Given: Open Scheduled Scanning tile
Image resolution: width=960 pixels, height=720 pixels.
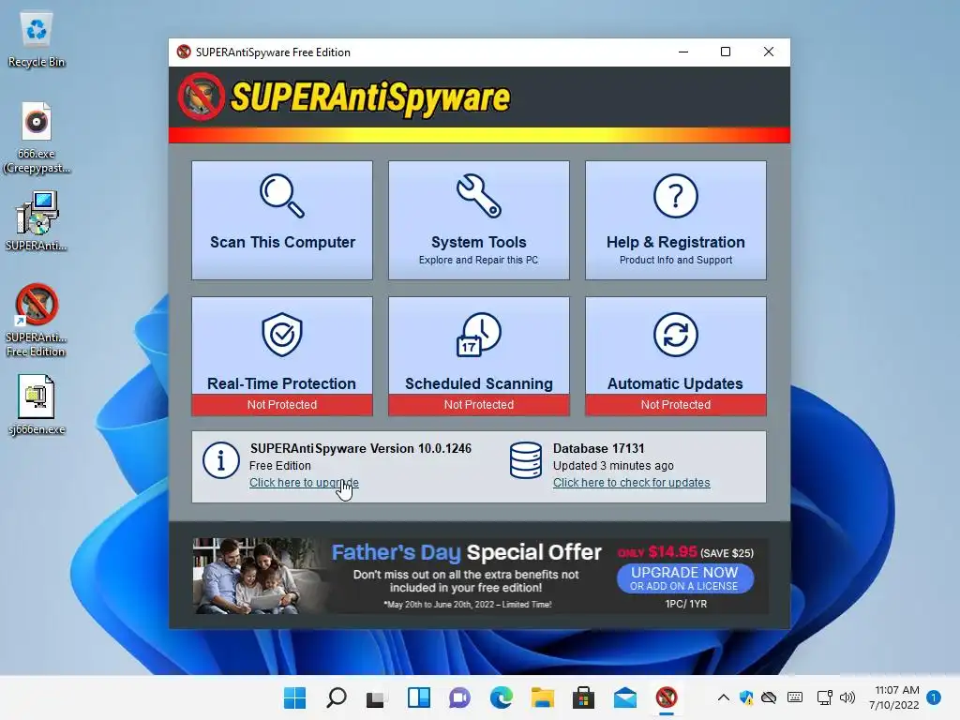Looking at the screenshot, I should [x=479, y=356].
